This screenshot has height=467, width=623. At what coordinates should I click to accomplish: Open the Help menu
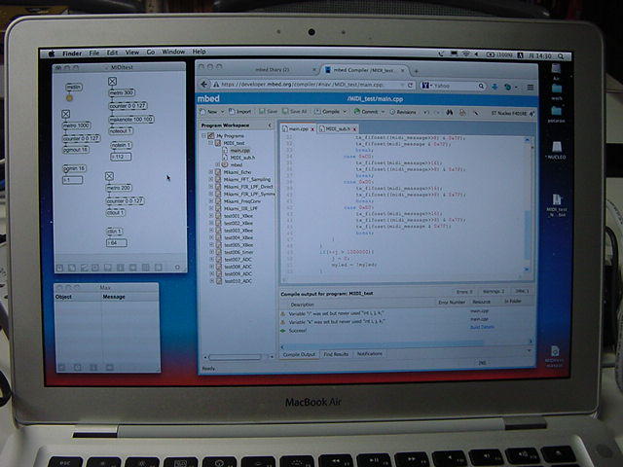tap(199, 52)
